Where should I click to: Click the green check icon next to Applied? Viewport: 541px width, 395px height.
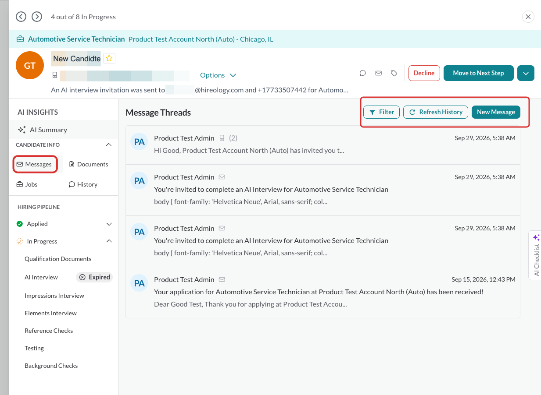(19, 224)
